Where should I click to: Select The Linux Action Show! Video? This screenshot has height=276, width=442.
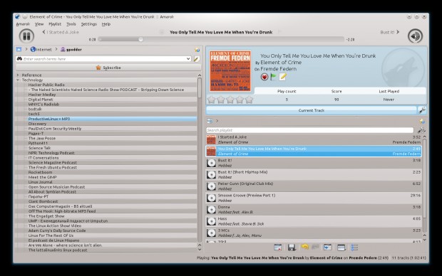[55, 225]
